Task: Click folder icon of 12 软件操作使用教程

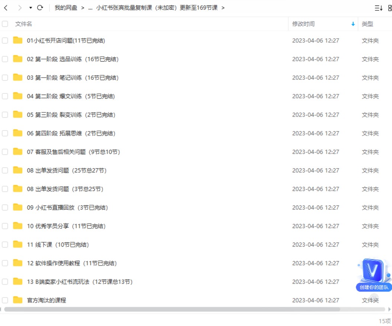Action: (18, 263)
